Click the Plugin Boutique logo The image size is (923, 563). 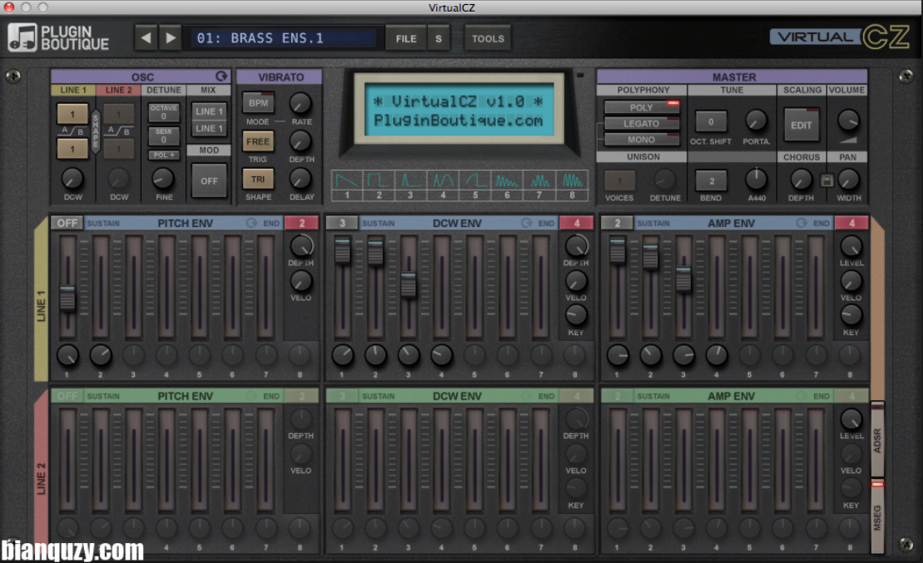pyautogui.click(x=58, y=37)
